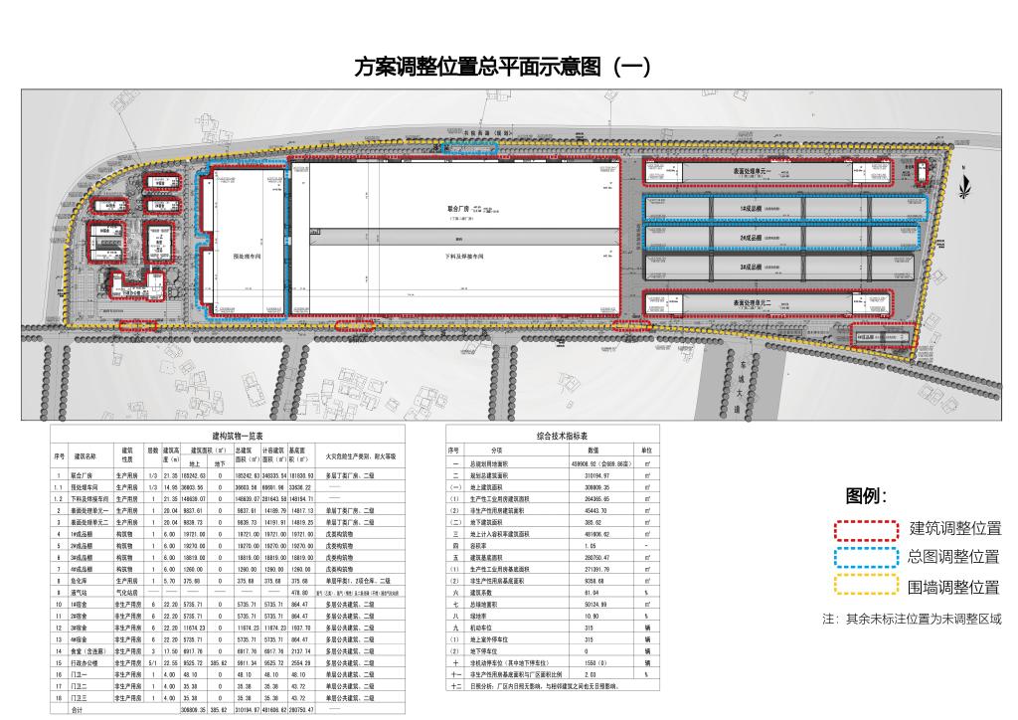The image size is (1018, 720).
Task: Click the 3#宿舍 table row name
Action: click(x=79, y=628)
